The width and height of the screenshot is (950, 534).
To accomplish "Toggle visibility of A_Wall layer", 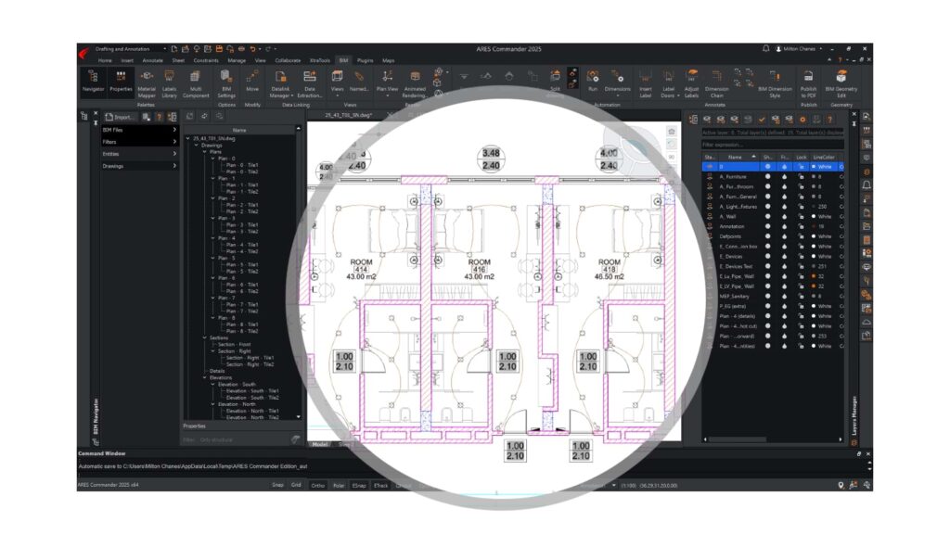I will [767, 216].
